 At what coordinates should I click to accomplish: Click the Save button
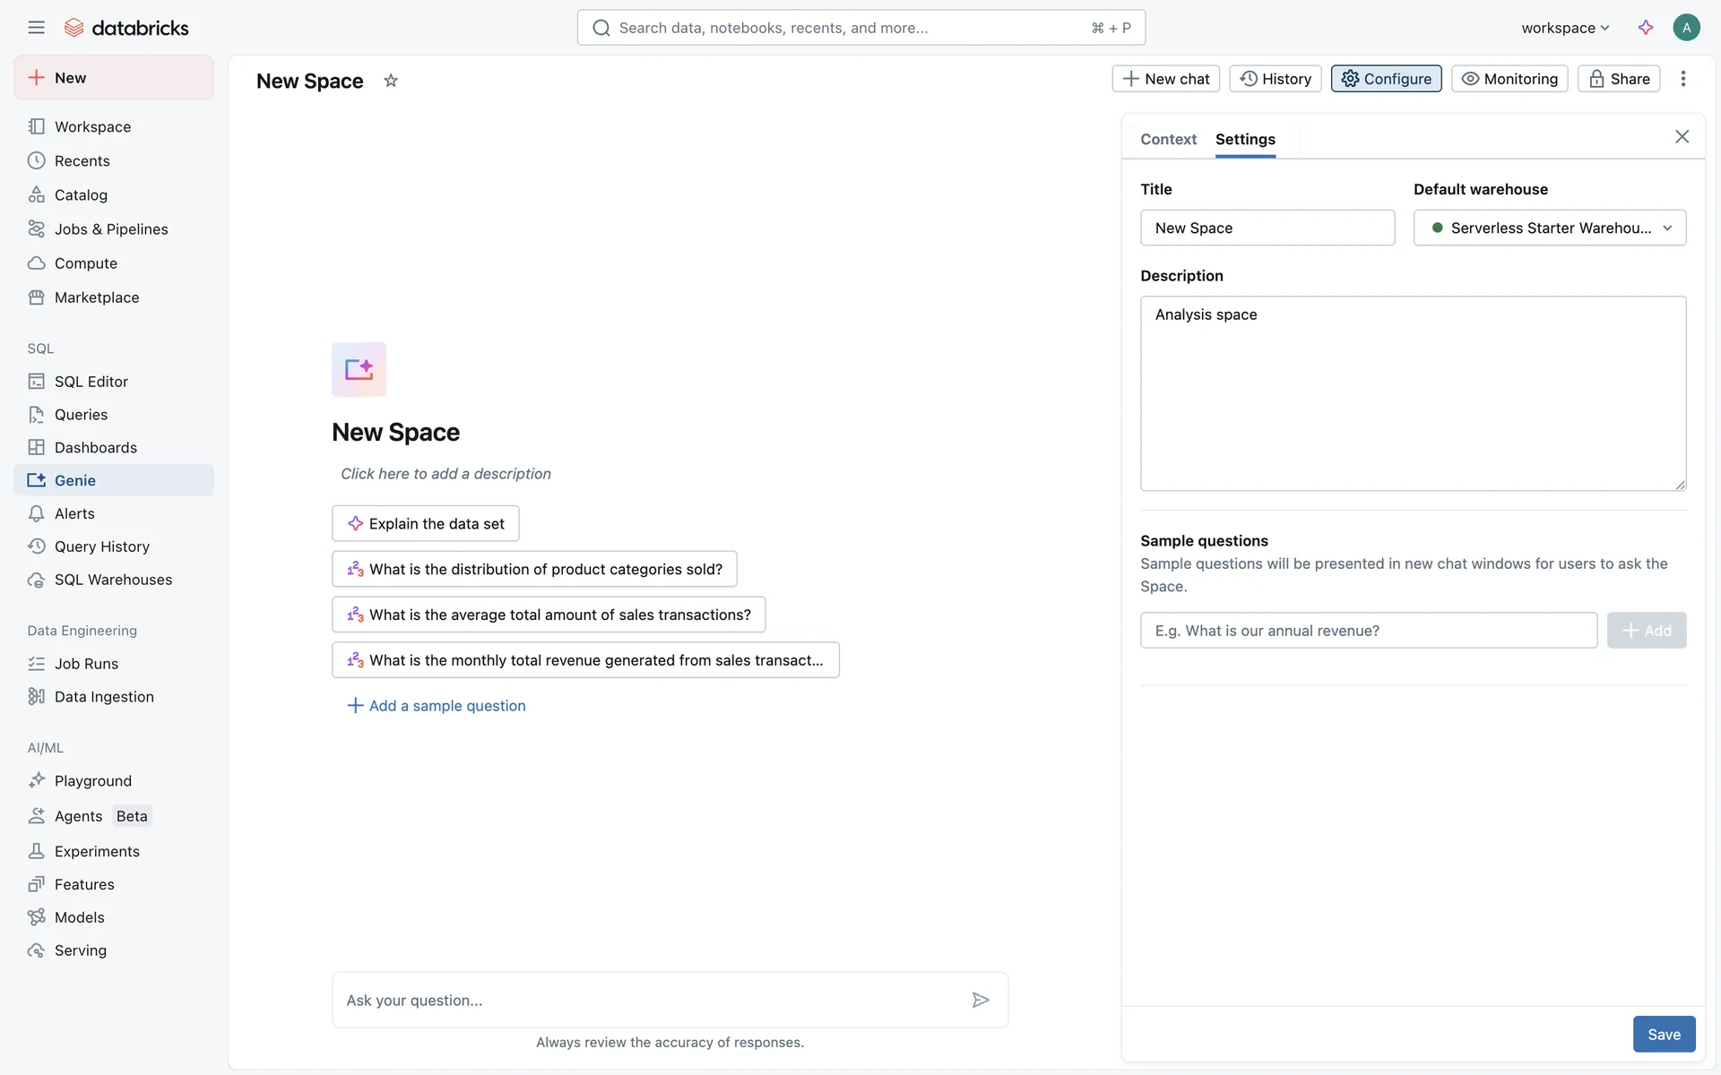pos(1664,1034)
